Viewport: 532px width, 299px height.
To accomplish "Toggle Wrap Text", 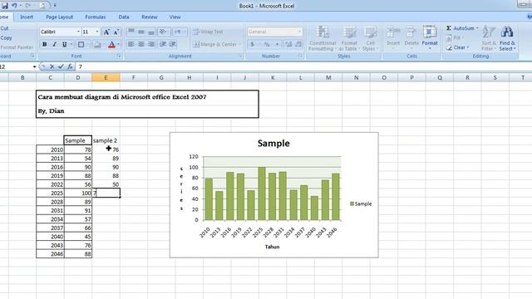I will coord(208,32).
